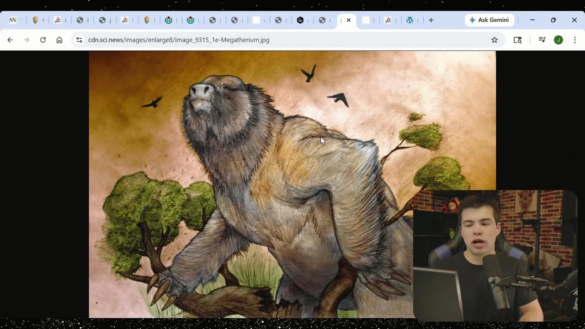Click the Ask Gemini button
This screenshot has height=329, width=585.
(489, 20)
